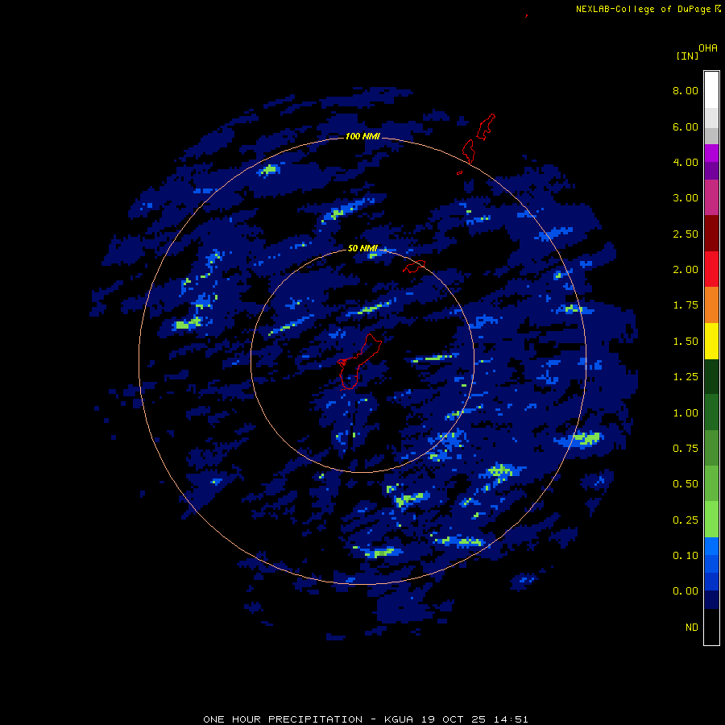Viewport: 725px width, 725px height.
Task: Select the white swatch atop the legend
Action: pos(711,89)
